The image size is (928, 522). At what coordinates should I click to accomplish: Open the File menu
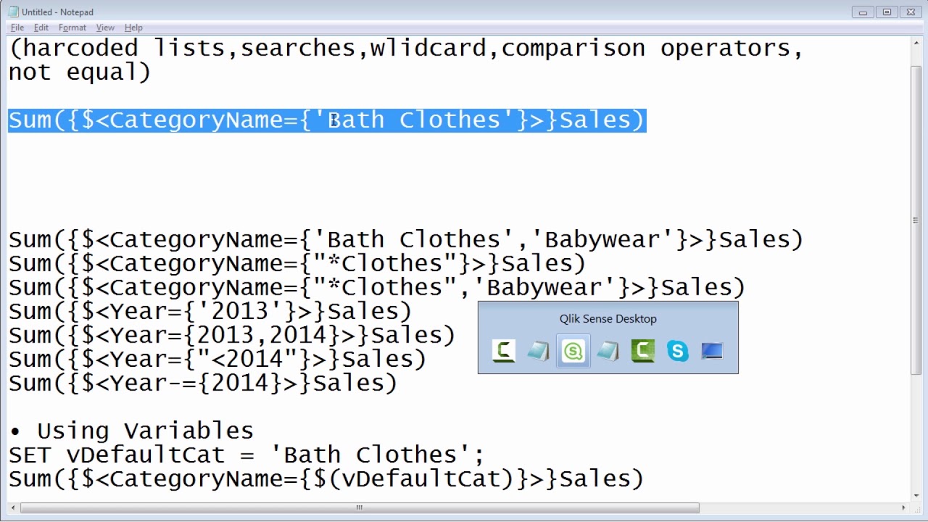[17, 28]
